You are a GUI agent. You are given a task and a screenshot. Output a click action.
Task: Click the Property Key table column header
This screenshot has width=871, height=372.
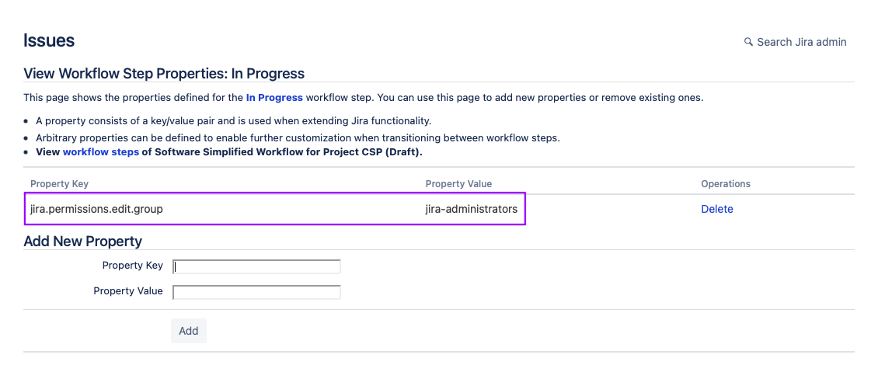click(59, 184)
